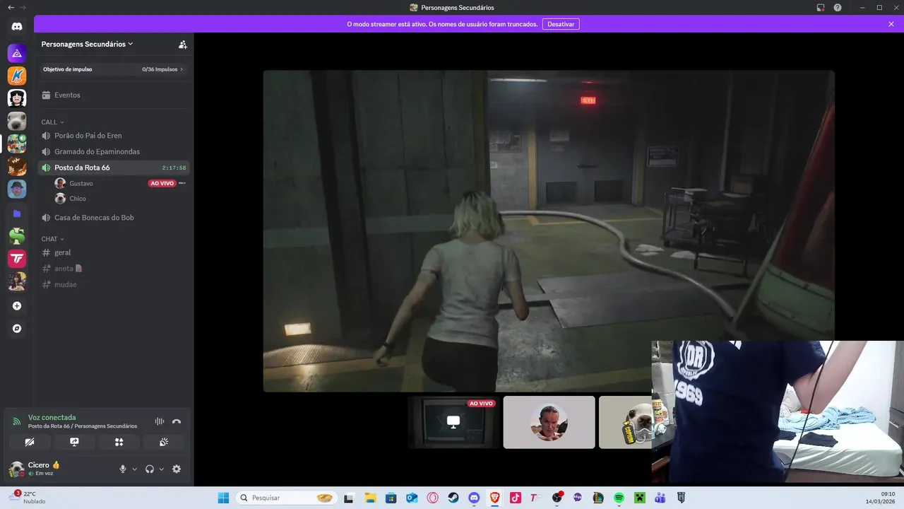Open activities launcher icon
Screen dimensions: 904x509
[x=119, y=442]
